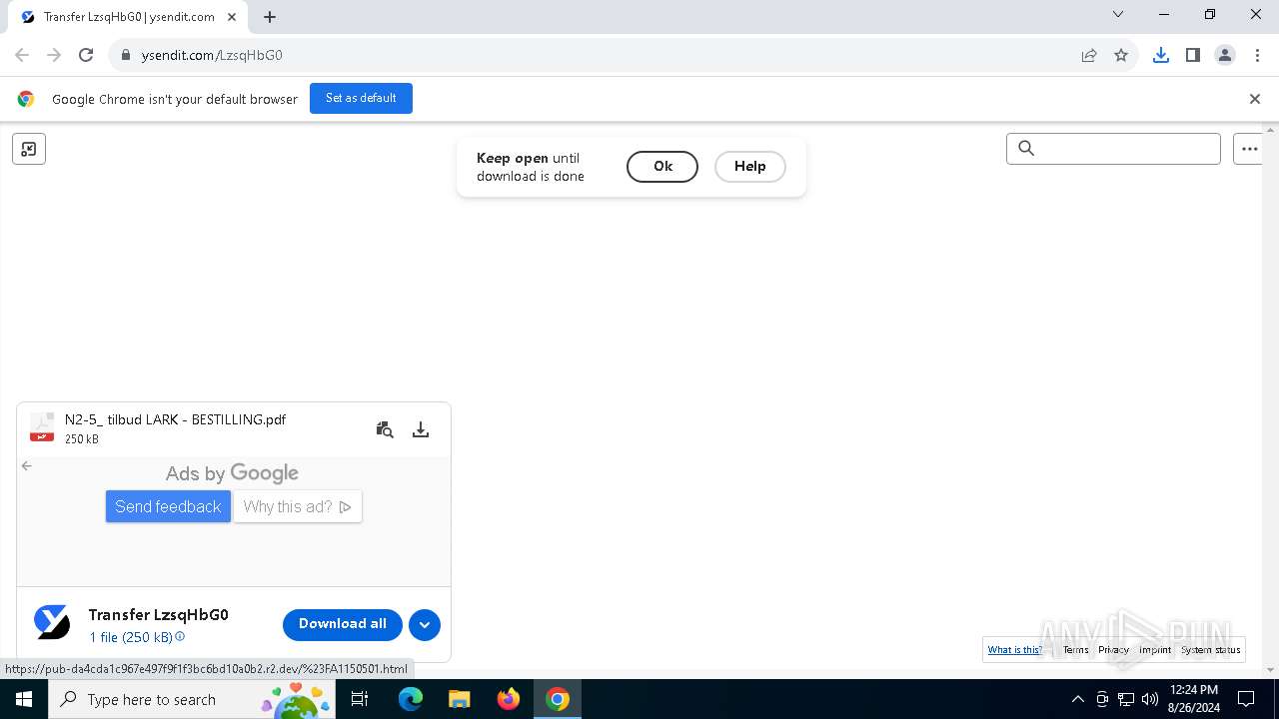Screen dimensions: 1279x719
Task: Reload the ysendit page
Action: pos(86,55)
